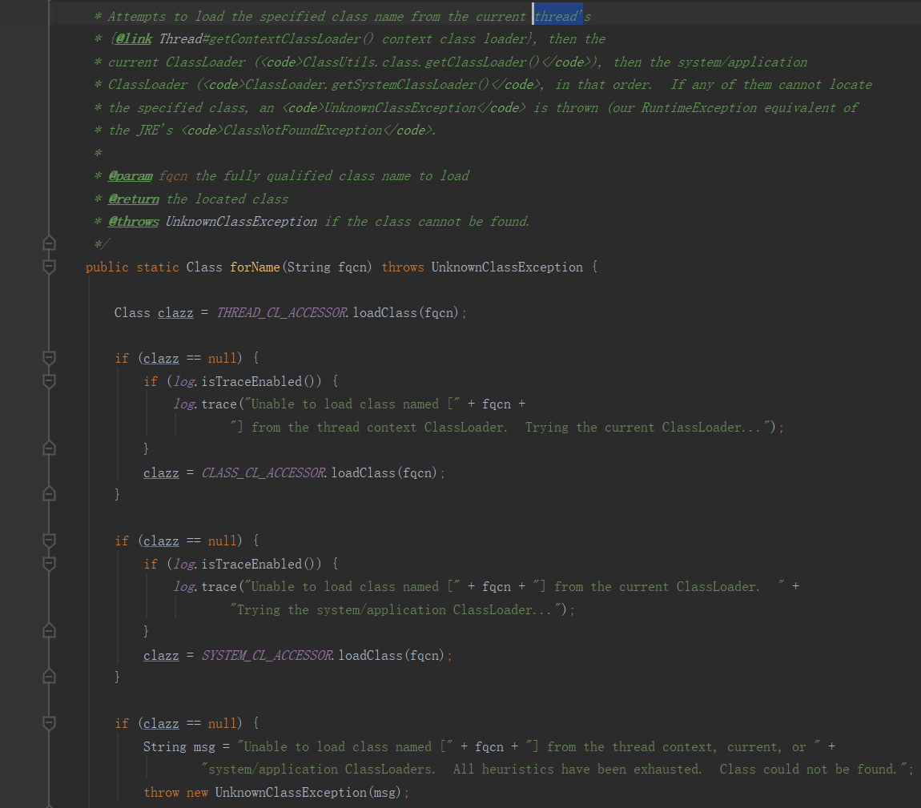Collapse first log.isTraceEnabled() block in gutter
This screenshot has height=808, width=921.
49,381
